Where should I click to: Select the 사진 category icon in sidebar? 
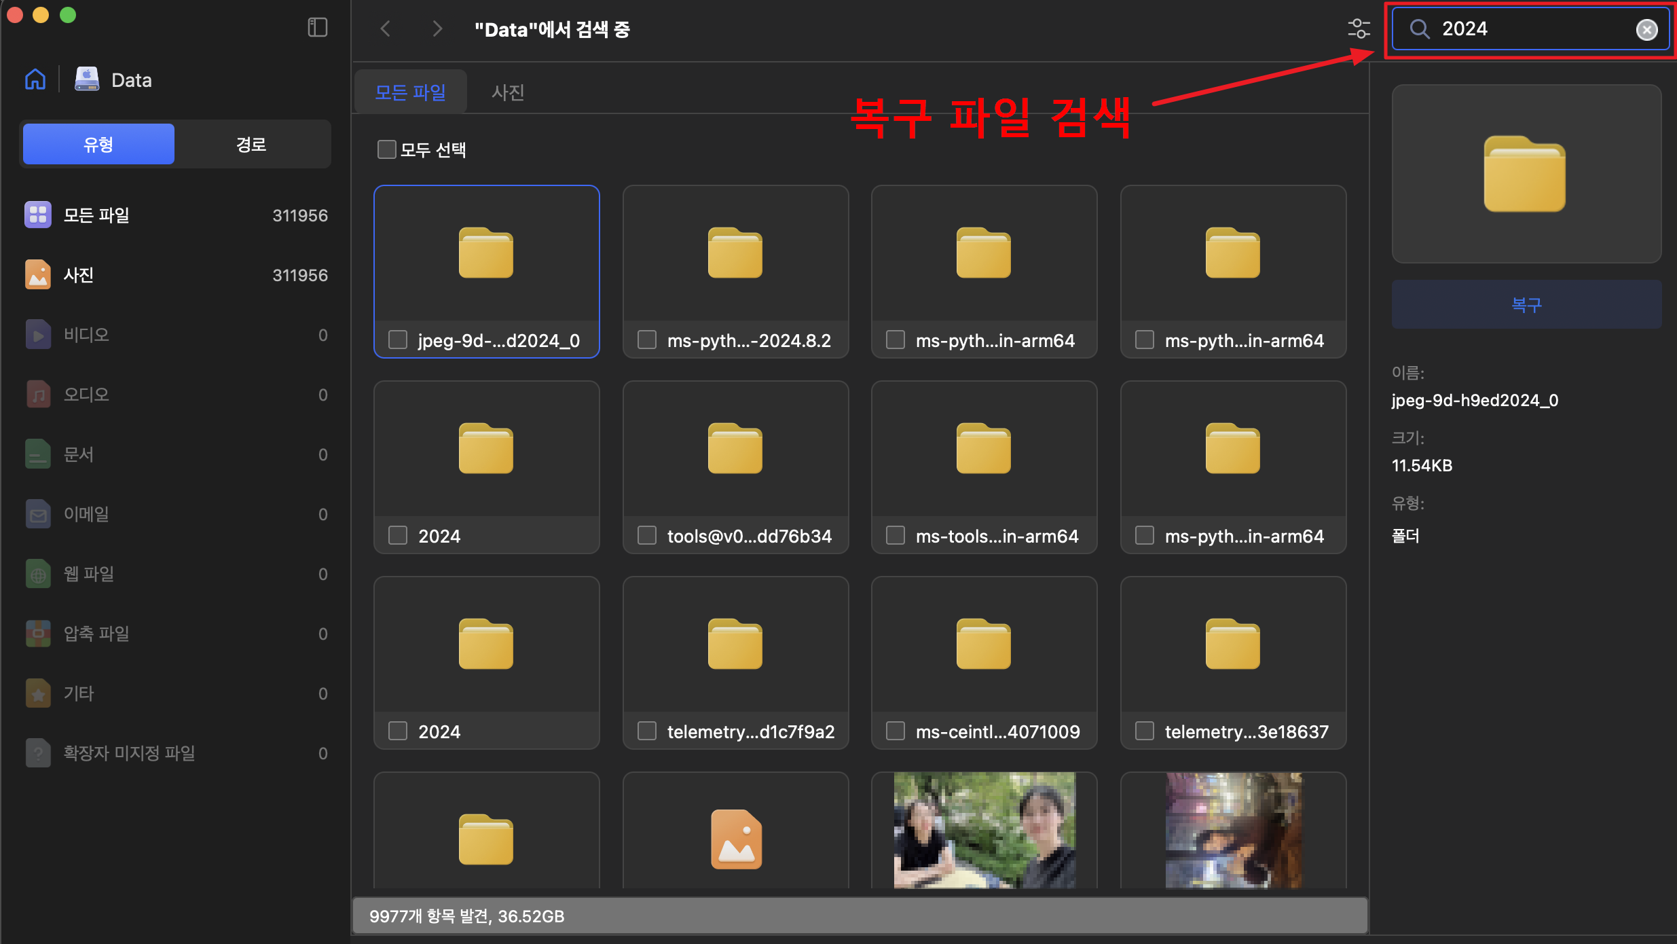[38, 275]
